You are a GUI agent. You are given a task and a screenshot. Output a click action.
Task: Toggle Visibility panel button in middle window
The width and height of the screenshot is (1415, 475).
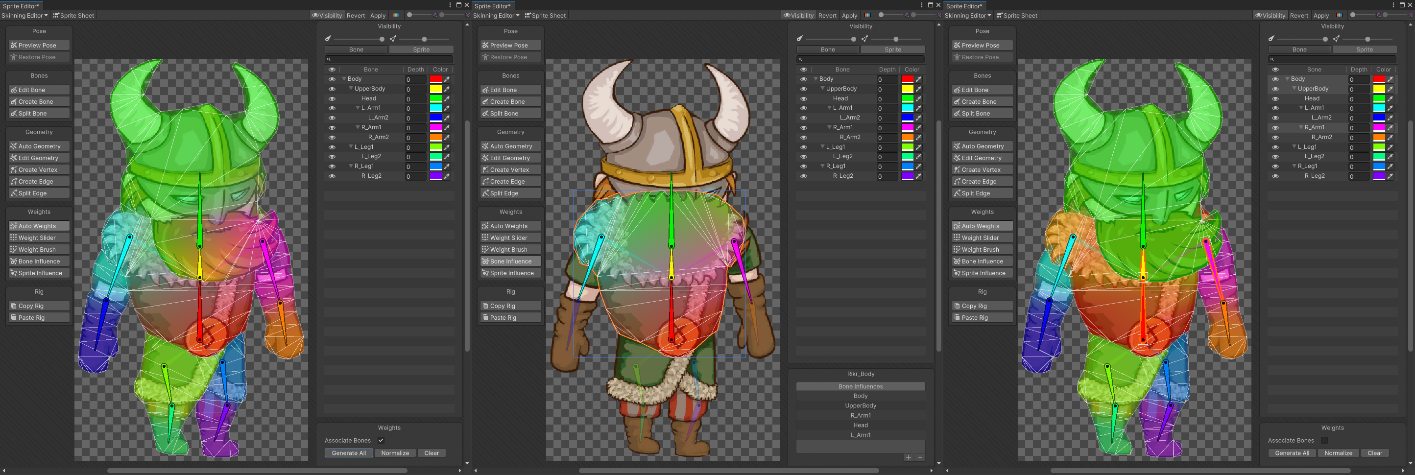pos(799,15)
